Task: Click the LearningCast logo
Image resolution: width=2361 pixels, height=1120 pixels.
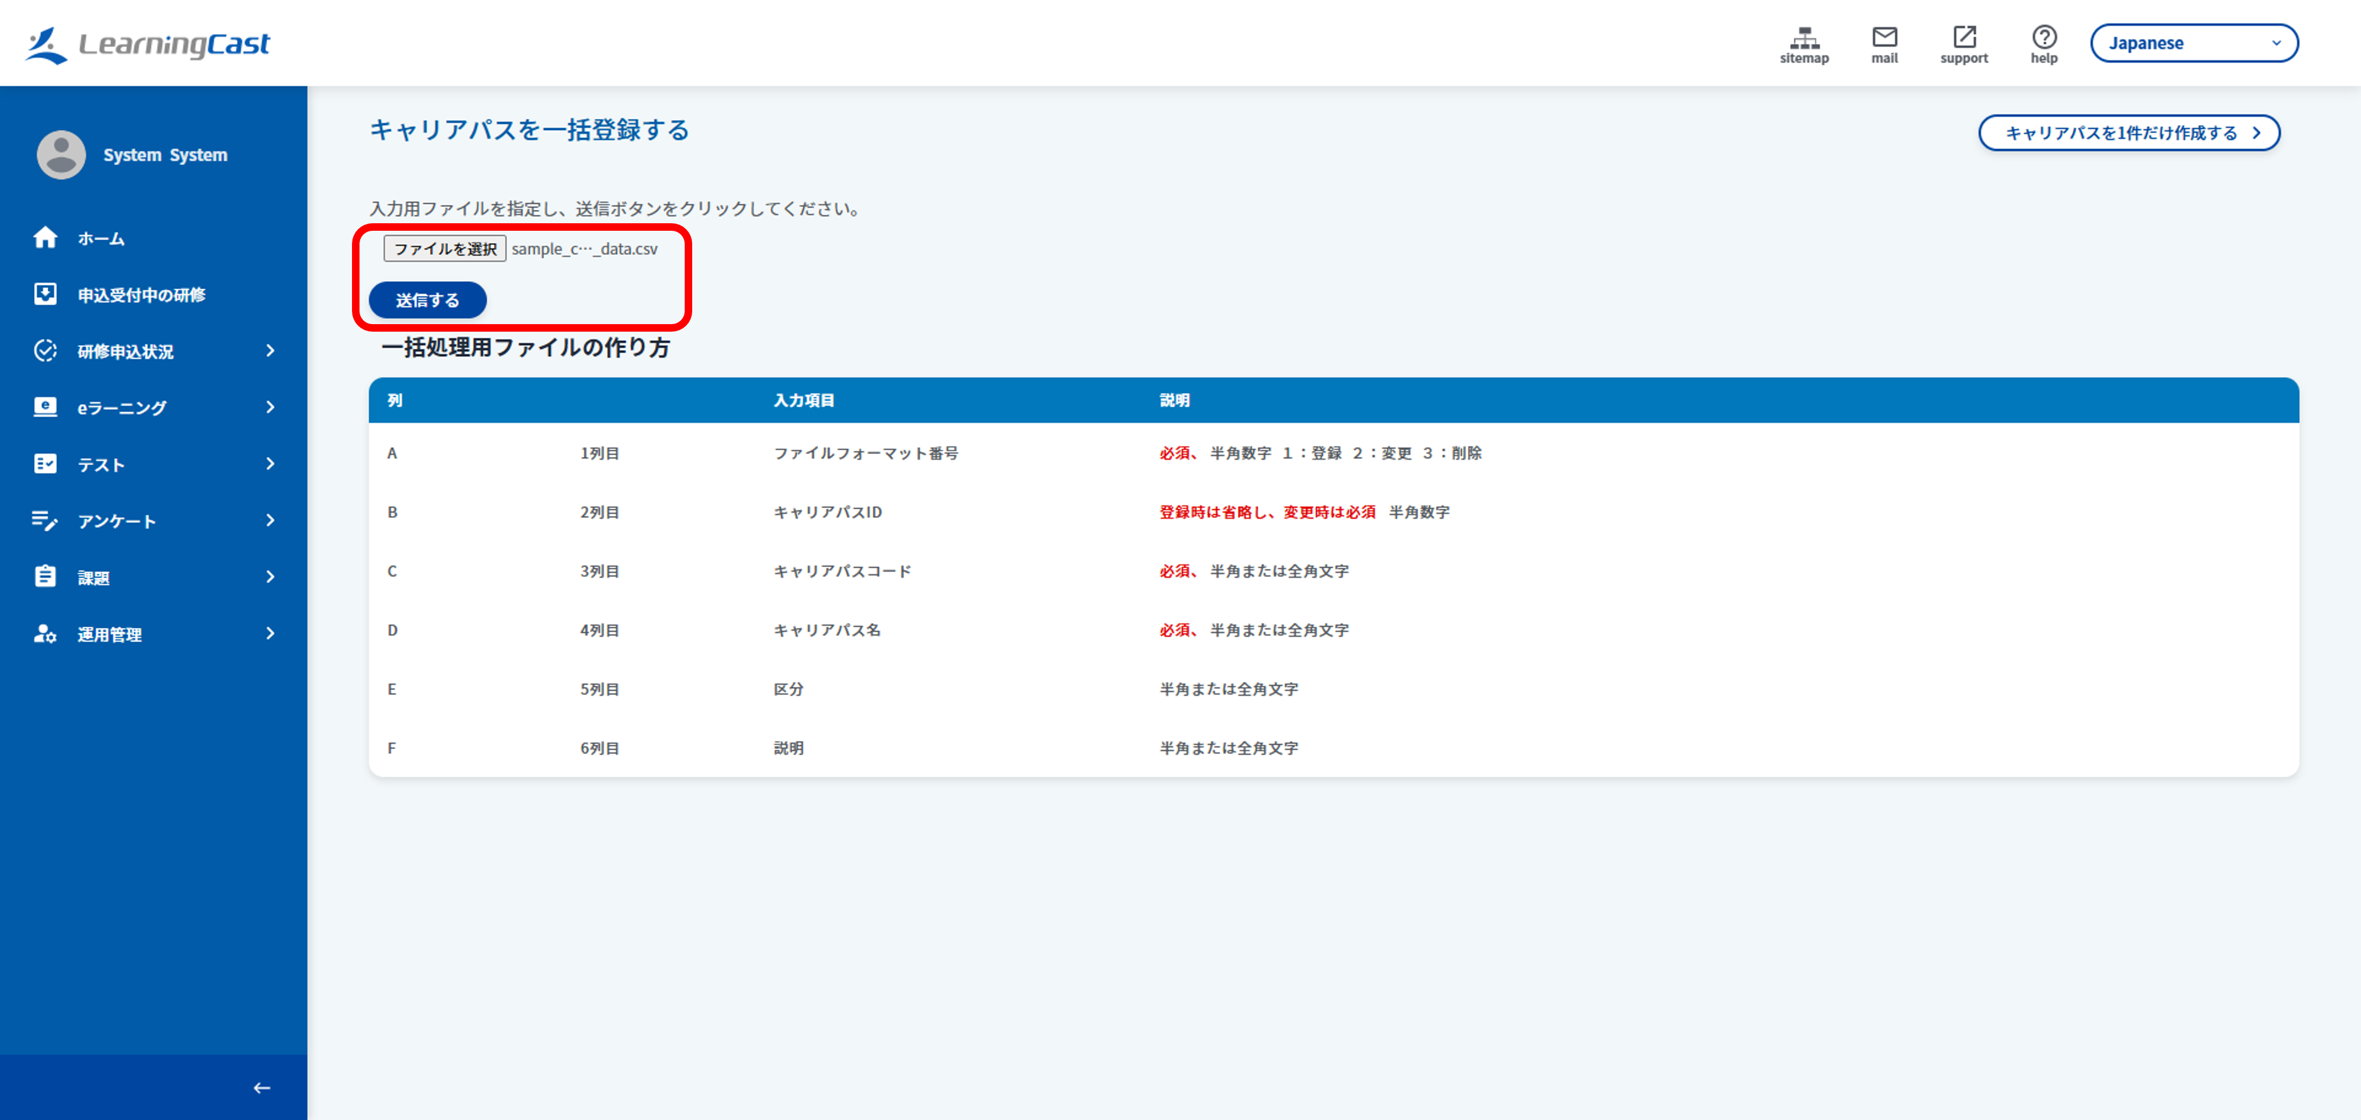Action: [x=146, y=43]
